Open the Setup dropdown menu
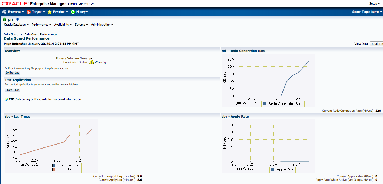 (x=374, y=4)
